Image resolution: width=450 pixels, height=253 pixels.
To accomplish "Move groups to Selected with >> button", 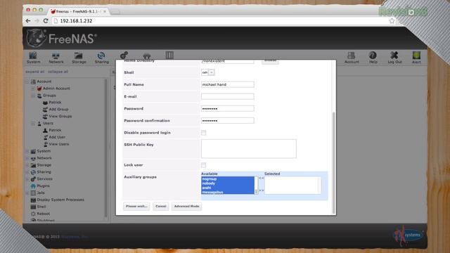I will (x=262, y=190).
